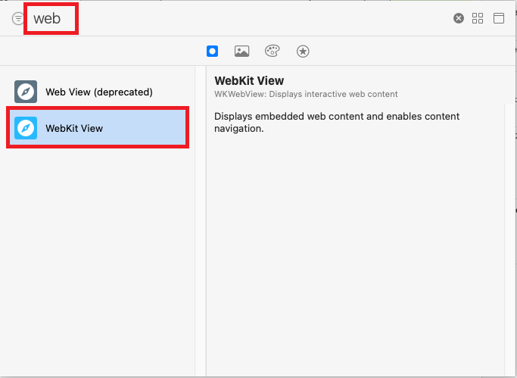Open the starred Snippets library tab
Image resolution: width=517 pixels, height=378 pixels.
303,52
